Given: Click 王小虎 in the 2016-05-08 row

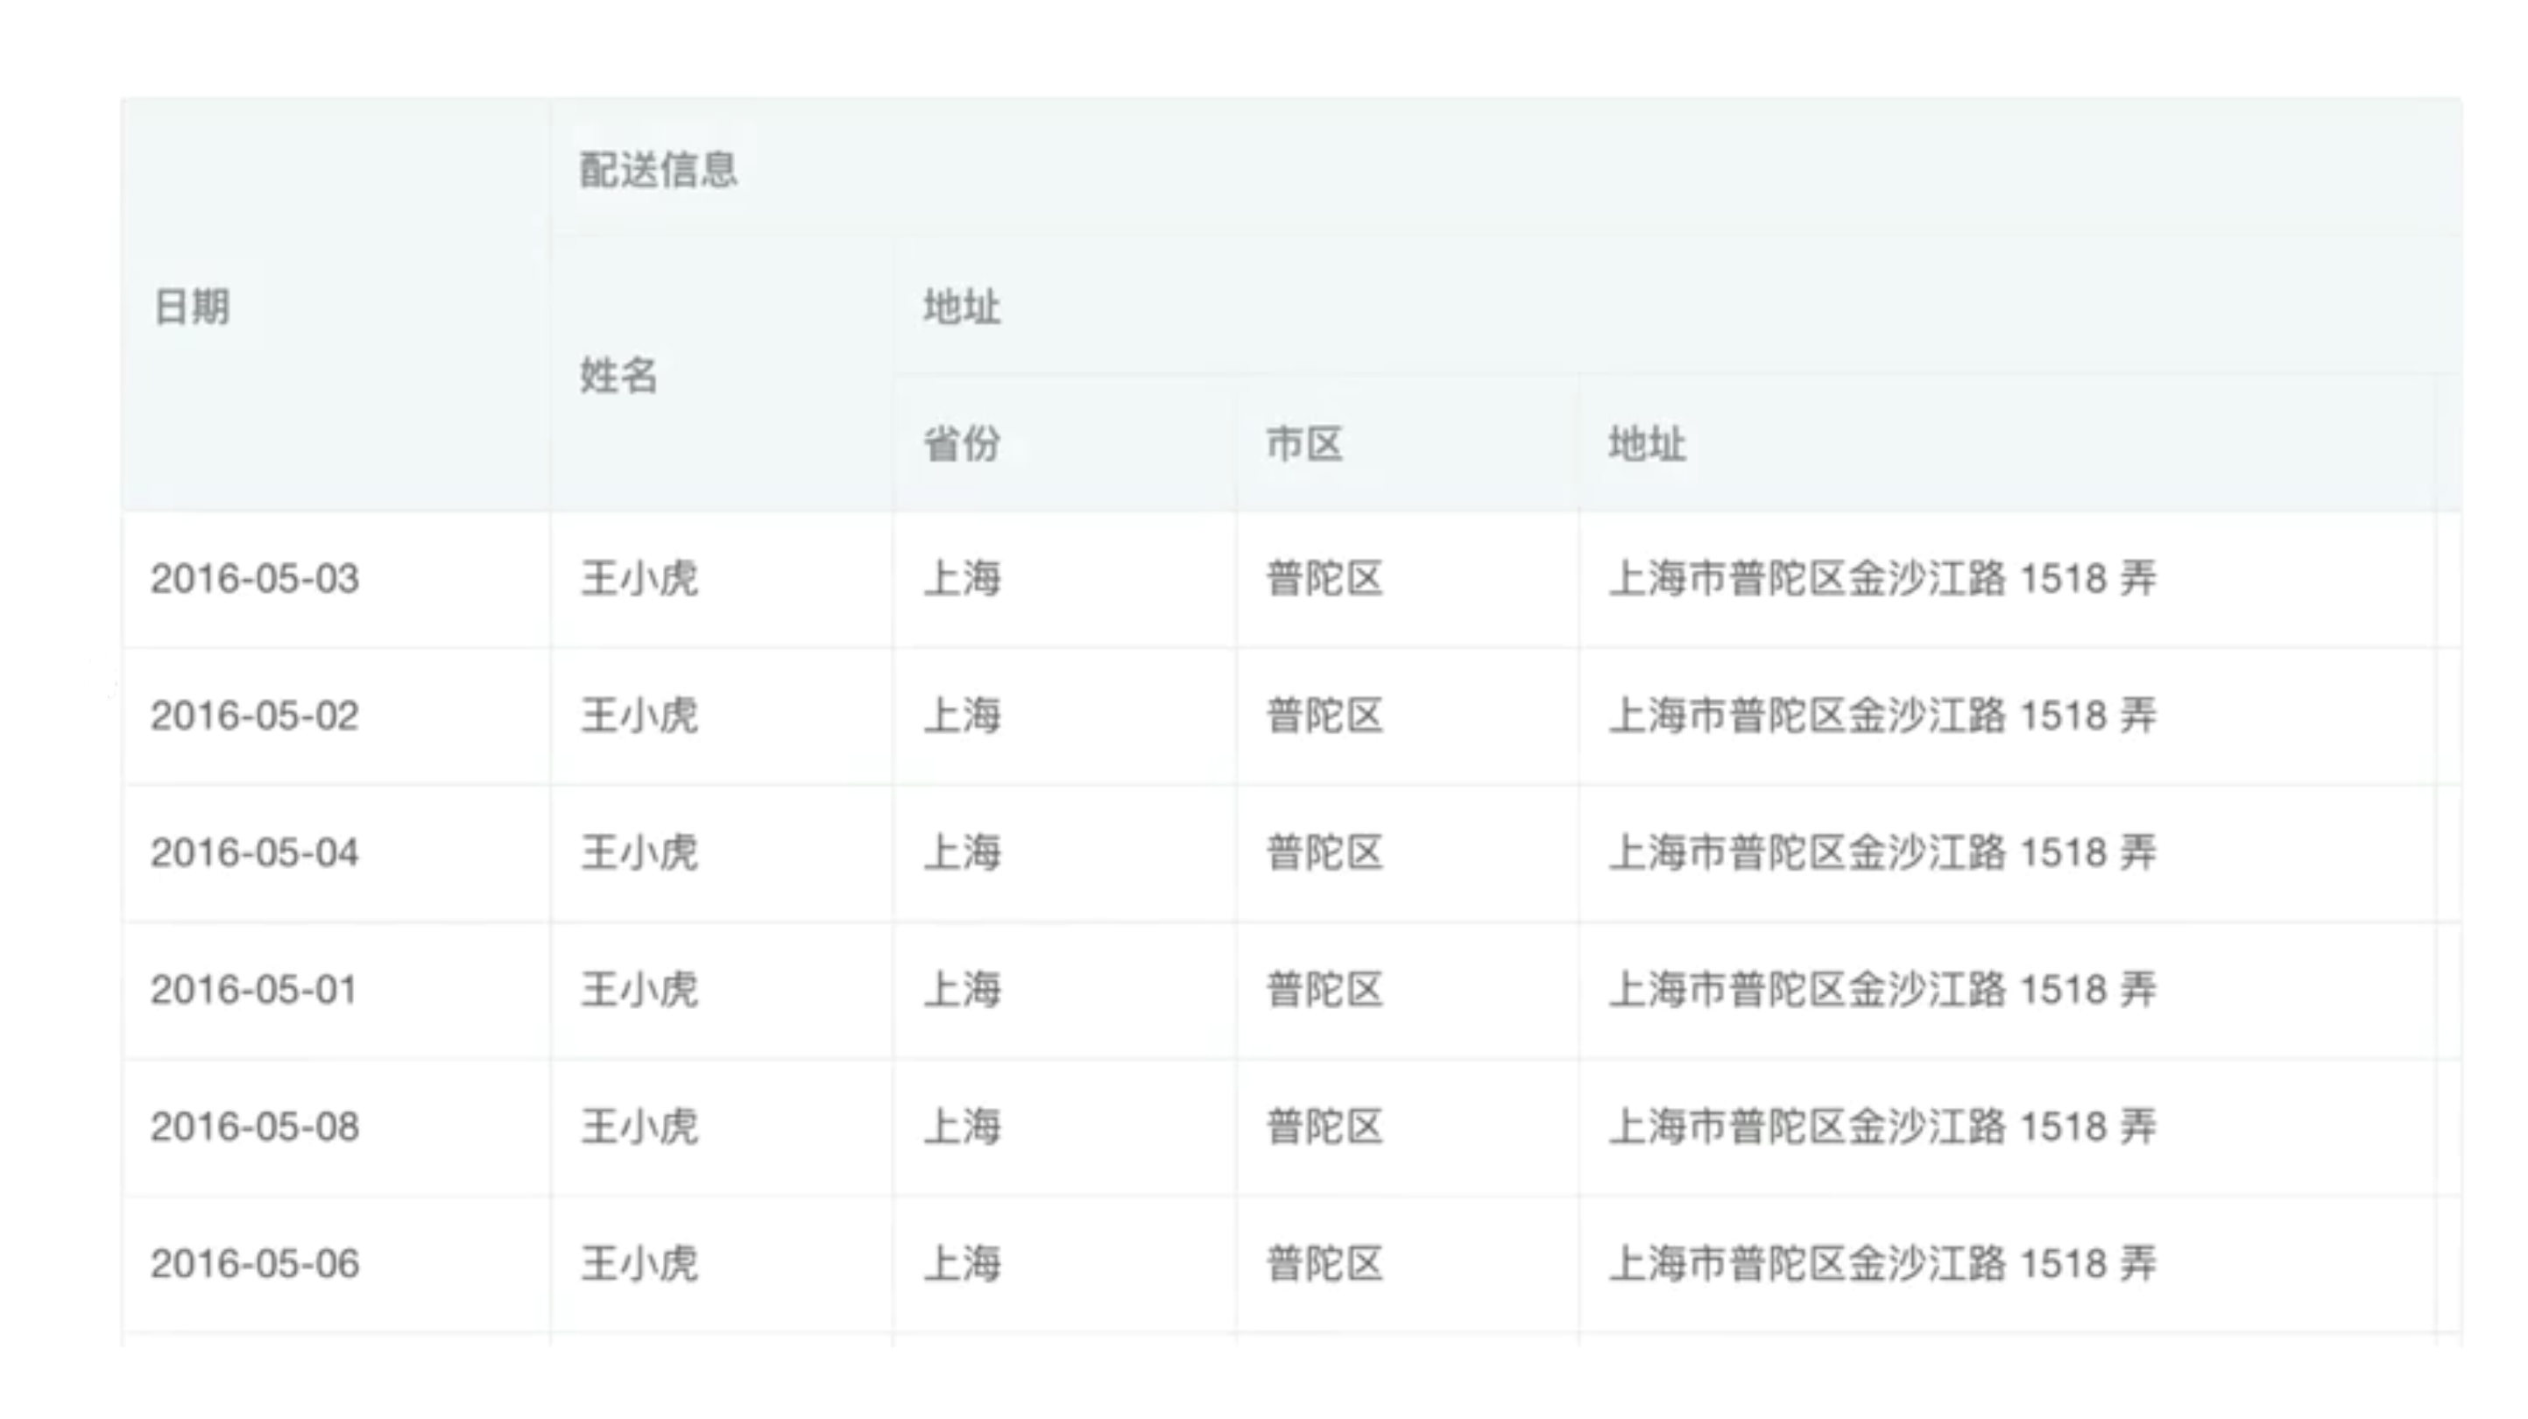Looking at the screenshot, I should 639,1126.
